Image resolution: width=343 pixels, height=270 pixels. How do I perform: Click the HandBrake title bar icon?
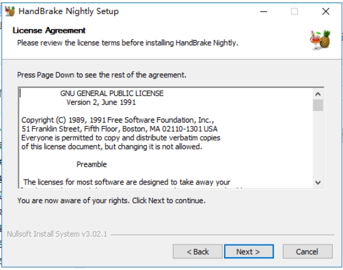[10, 11]
